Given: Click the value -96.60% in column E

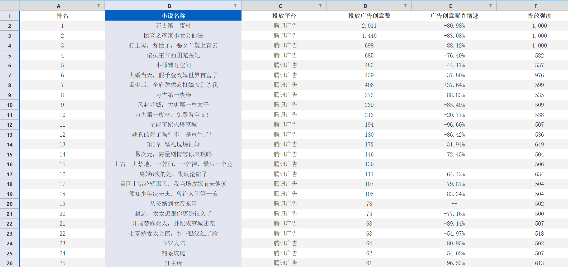Looking at the screenshot, I should pyautogui.click(x=454, y=125).
